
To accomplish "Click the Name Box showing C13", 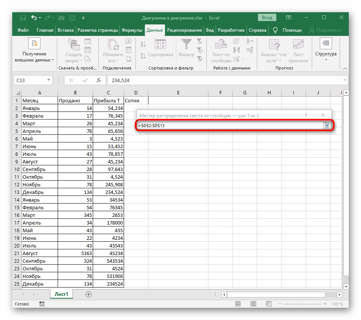I will [30, 80].
